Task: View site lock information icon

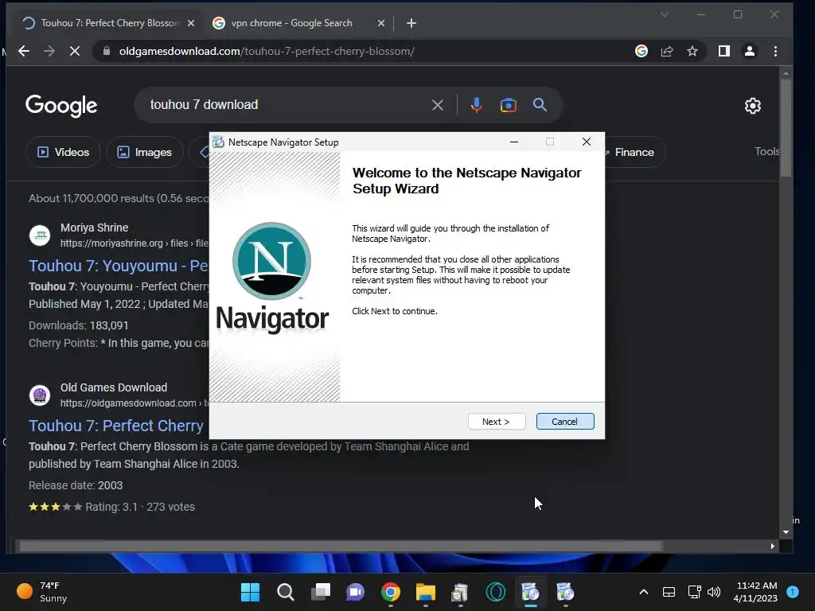Action: [x=107, y=51]
